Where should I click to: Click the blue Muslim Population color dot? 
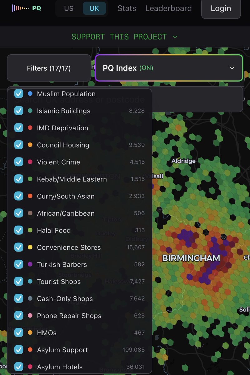pyautogui.click(x=30, y=94)
